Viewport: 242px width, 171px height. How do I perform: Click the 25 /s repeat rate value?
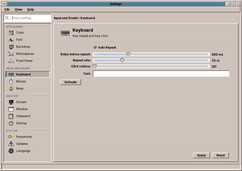(216, 61)
